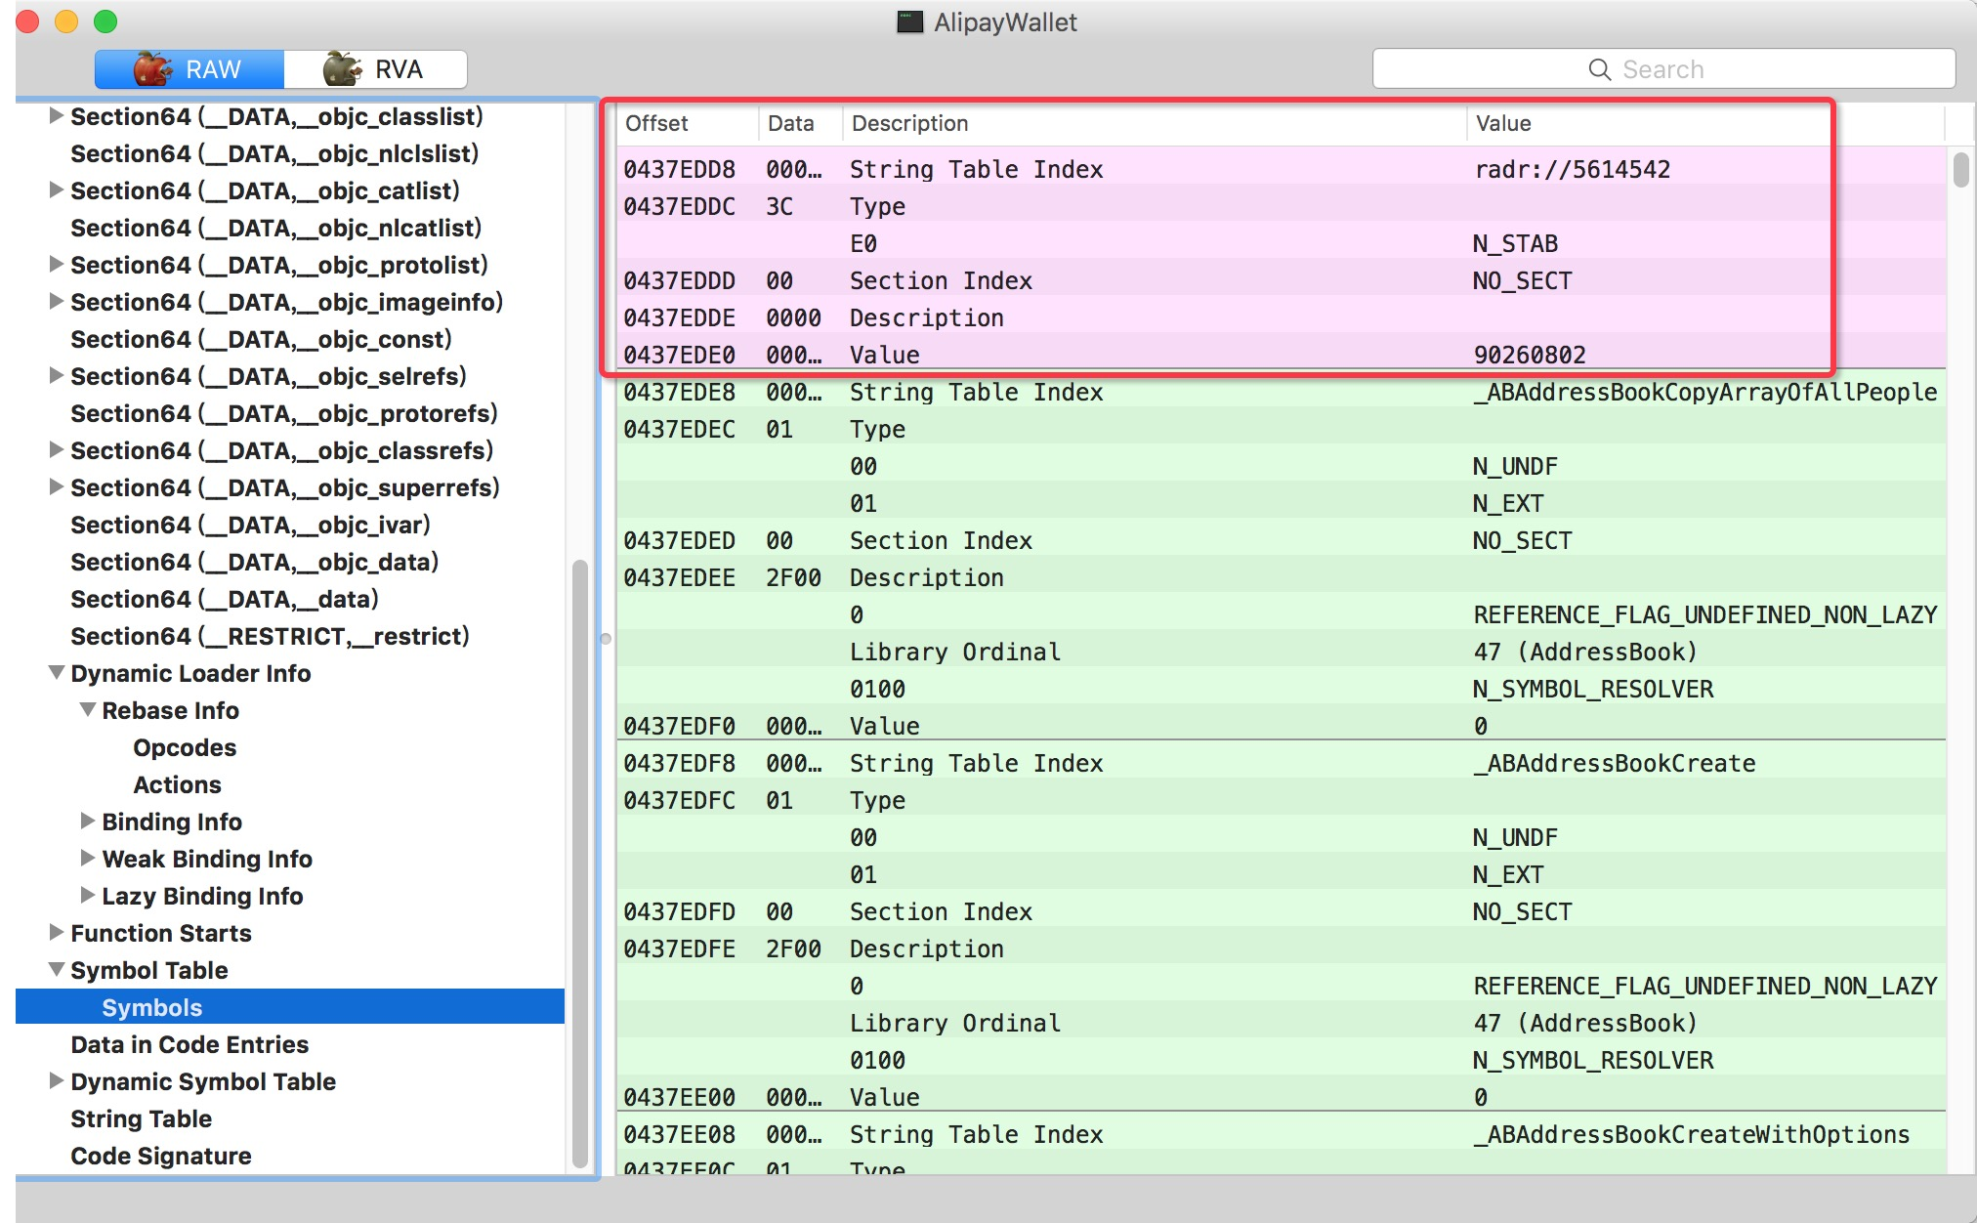Expand the Binding Info node
Screen dimensions: 1977x1223
(88, 822)
